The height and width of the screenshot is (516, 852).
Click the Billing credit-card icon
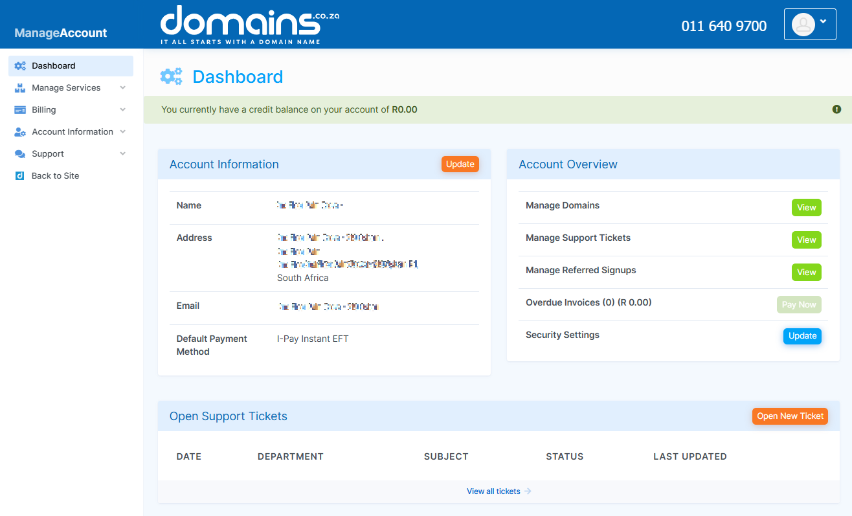(x=19, y=109)
